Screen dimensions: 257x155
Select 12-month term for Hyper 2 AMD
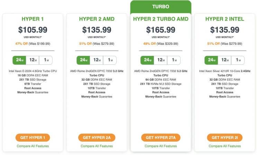(97, 60)
